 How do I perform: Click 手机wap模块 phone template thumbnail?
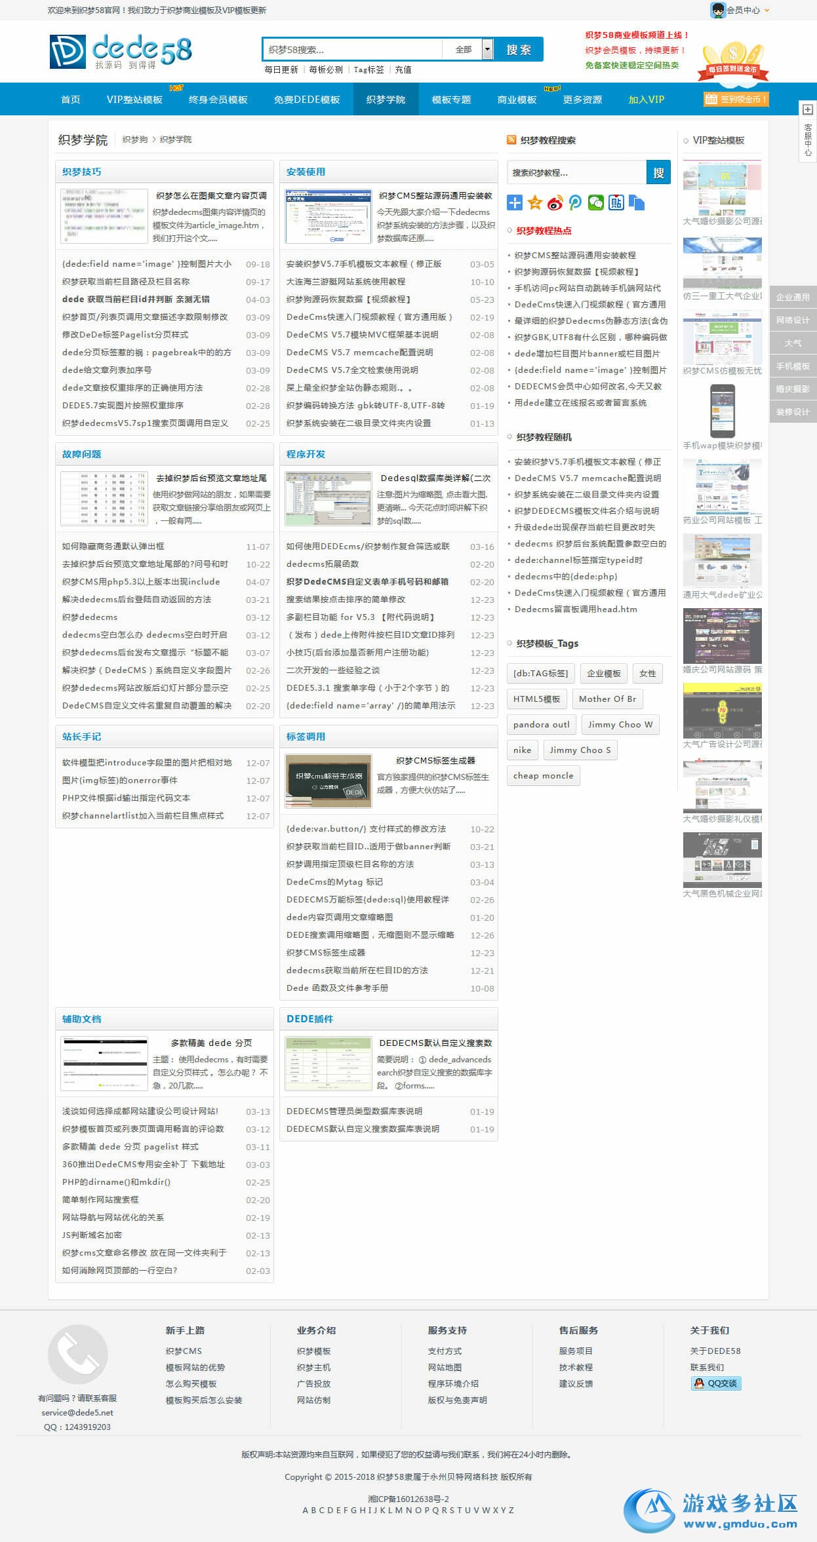click(722, 411)
